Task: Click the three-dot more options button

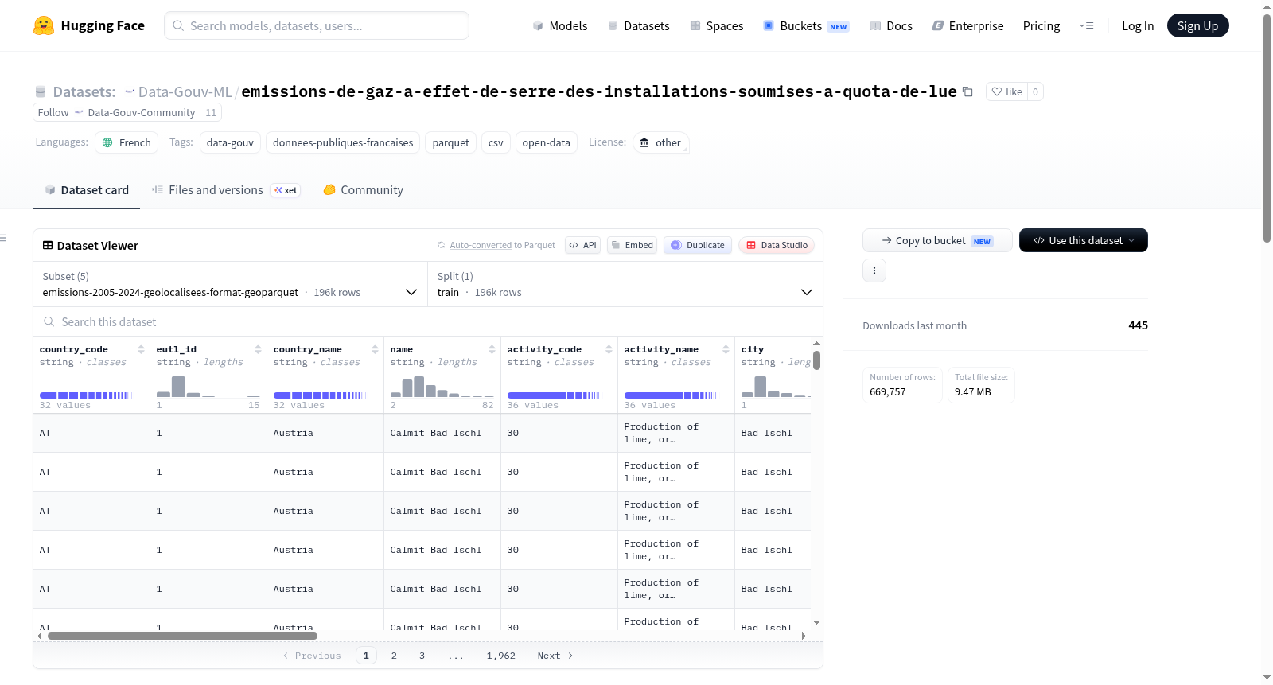Action: coord(874,270)
